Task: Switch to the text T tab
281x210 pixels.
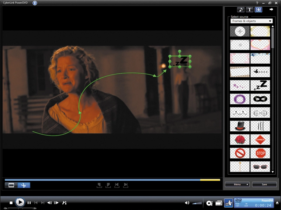Action: 249,10
